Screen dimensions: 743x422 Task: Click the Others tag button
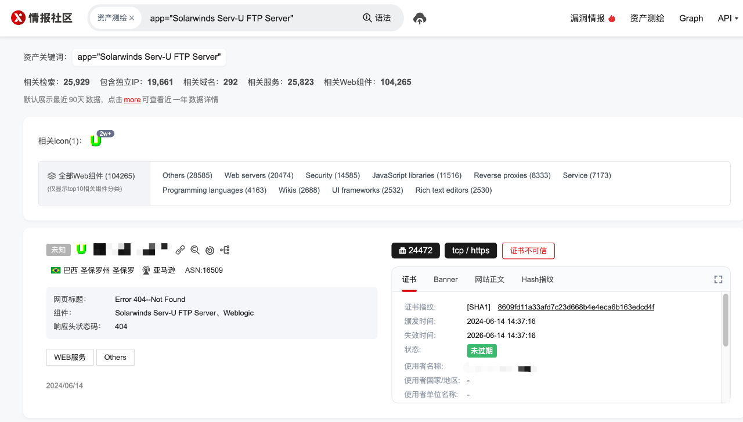116,357
